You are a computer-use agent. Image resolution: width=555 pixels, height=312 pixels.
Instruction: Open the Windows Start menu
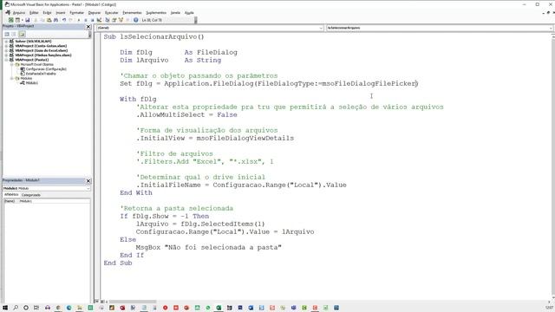(x=5, y=308)
